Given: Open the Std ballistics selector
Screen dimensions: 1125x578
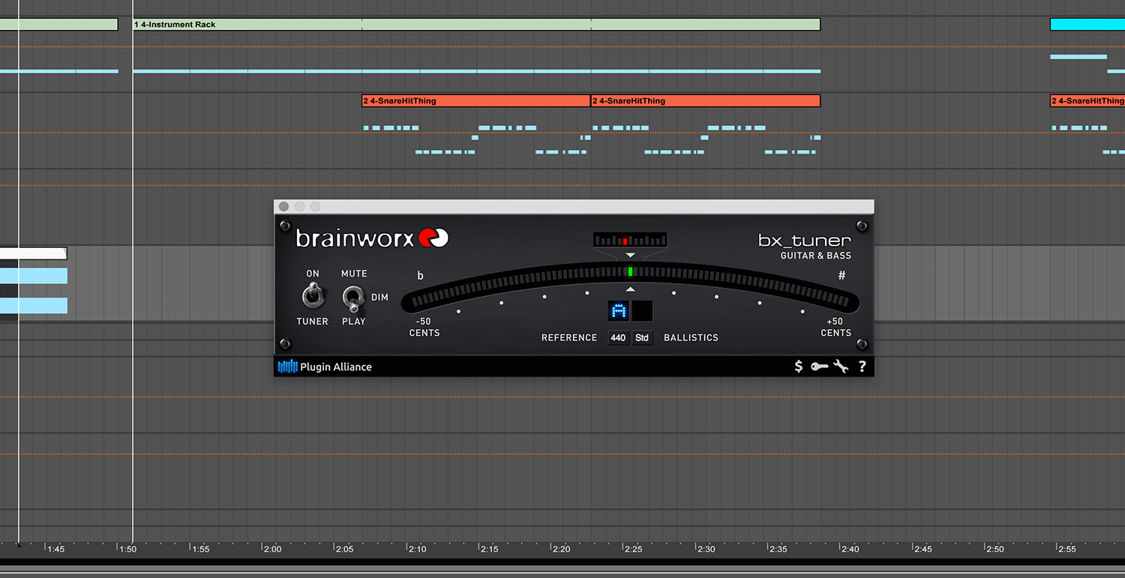Looking at the screenshot, I should [x=642, y=338].
